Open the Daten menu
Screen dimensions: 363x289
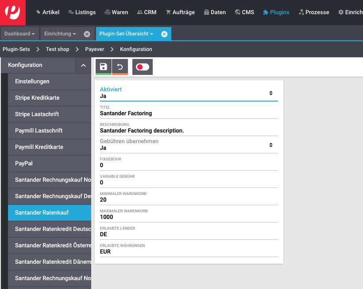215,12
